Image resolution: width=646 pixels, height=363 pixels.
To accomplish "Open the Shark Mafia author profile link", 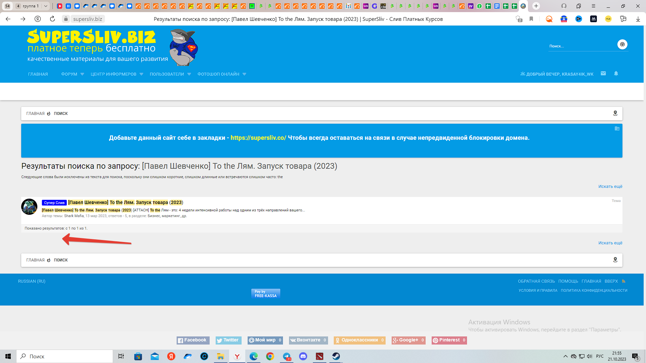I will tap(74, 216).
